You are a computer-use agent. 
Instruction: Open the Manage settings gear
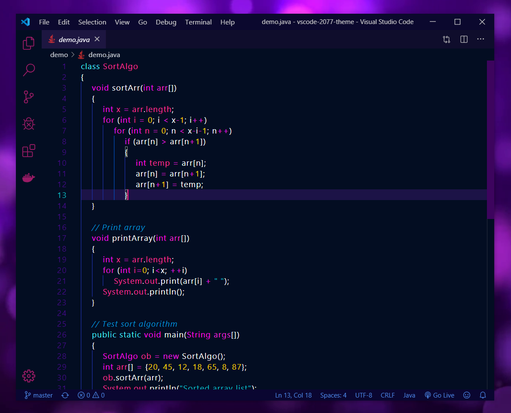tap(28, 376)
